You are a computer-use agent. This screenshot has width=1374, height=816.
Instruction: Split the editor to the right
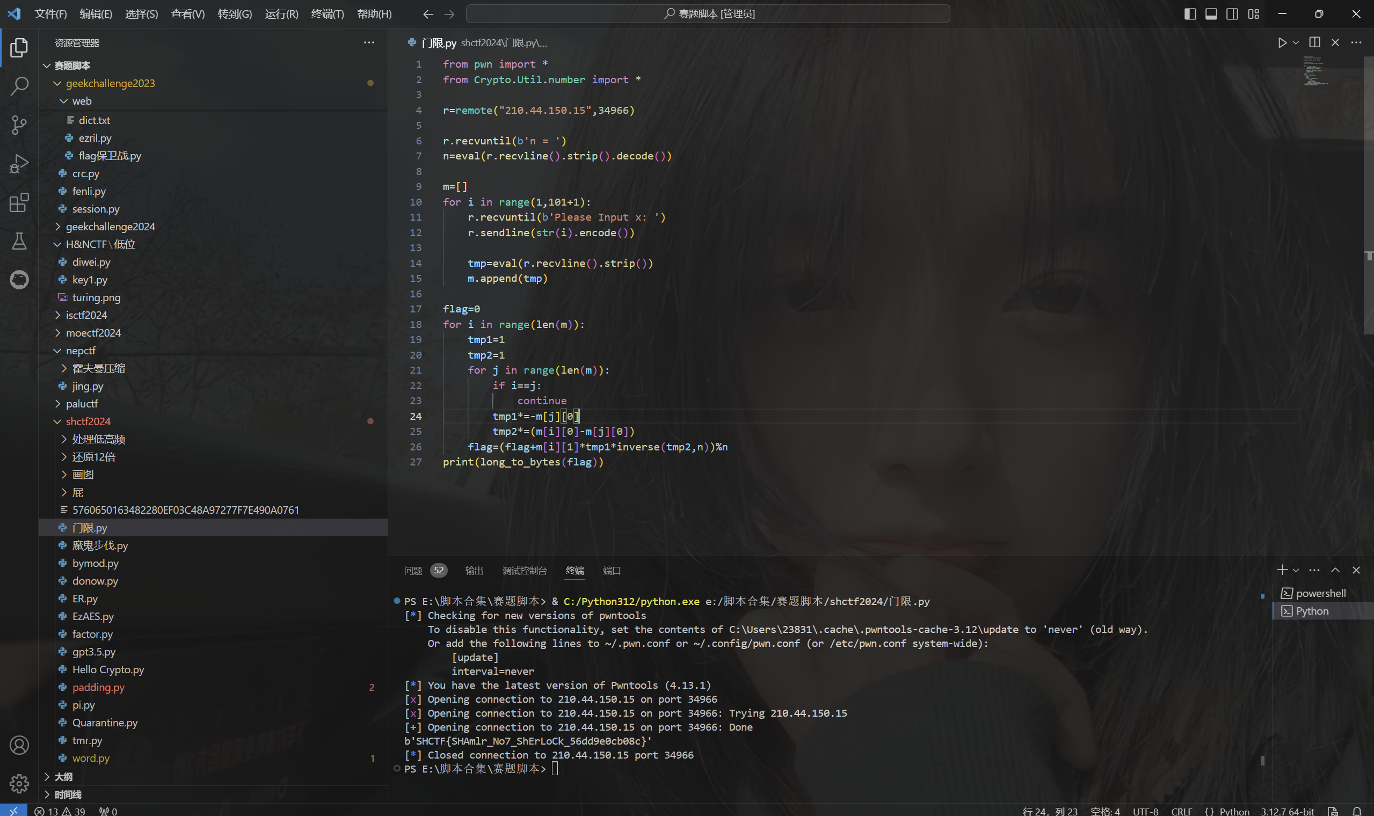coord(1314,42)
